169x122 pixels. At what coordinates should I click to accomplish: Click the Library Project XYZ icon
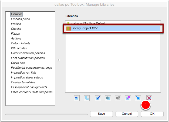coord(69,28)
